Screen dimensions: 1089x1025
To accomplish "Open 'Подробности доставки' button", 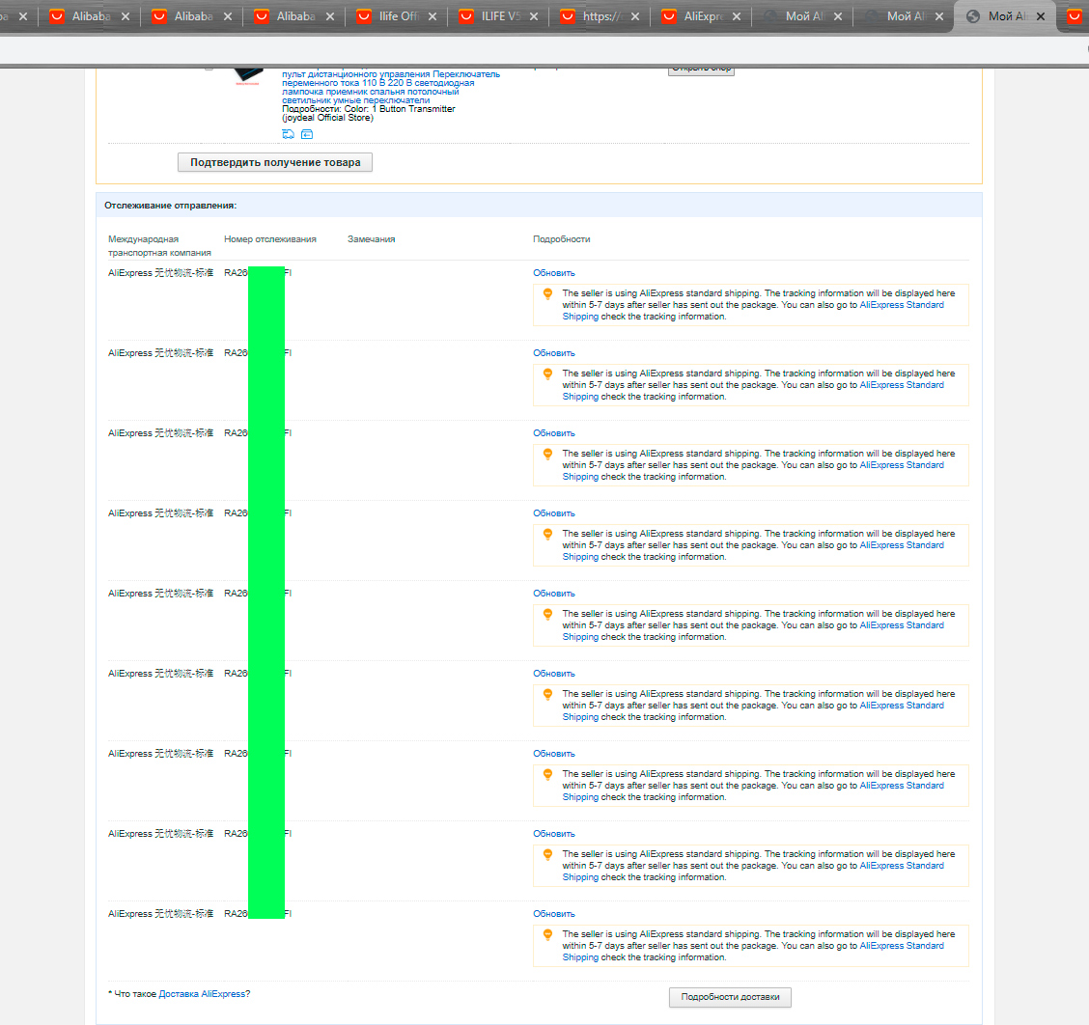I will coord(730,996).
